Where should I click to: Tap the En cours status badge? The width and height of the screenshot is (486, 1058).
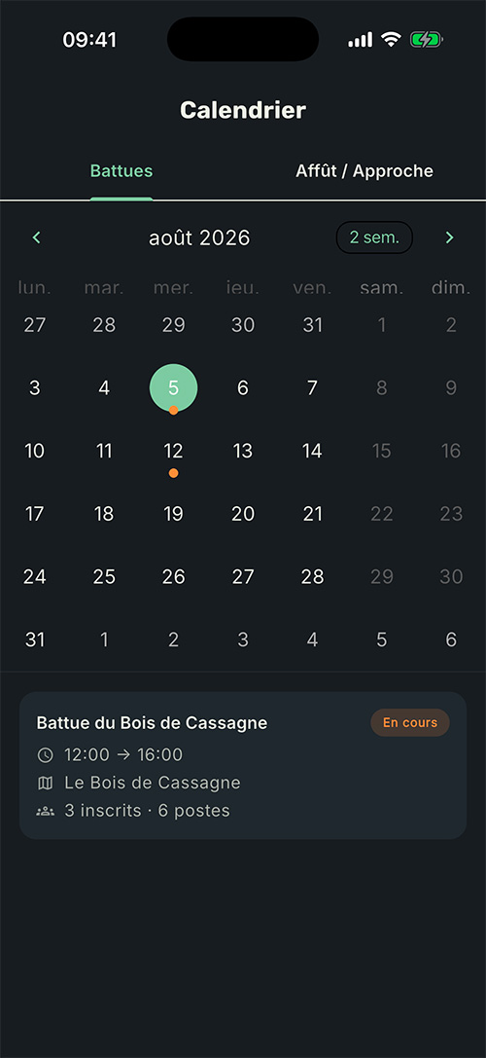(x=410, y=722)
